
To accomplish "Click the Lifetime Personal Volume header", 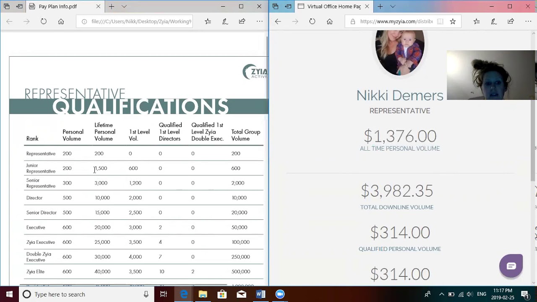I will click(104, 132).
